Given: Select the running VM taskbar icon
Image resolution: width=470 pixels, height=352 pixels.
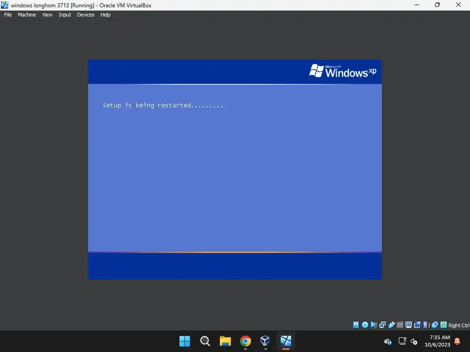Looking at the screenshot, I should (285, 341).
